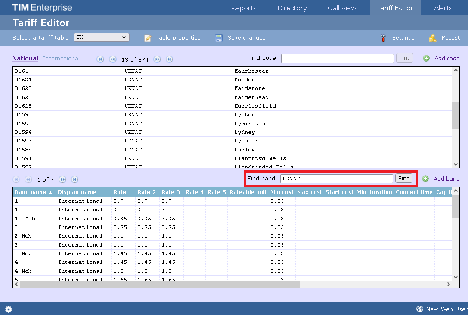Go to previous page of bands list
The image size is (468, 315).
(28, 179)
